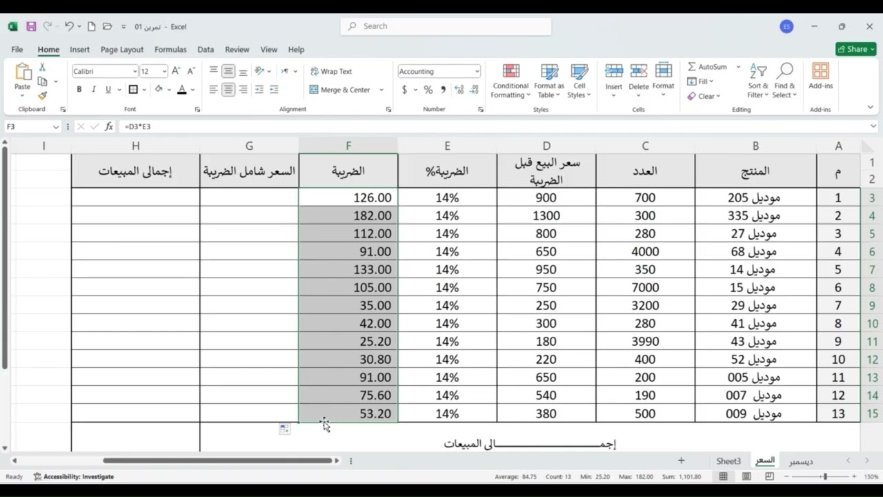This screenshot has height=497, width=883.
Task: Open Sort & Filter menu
Action: [758, 81]
